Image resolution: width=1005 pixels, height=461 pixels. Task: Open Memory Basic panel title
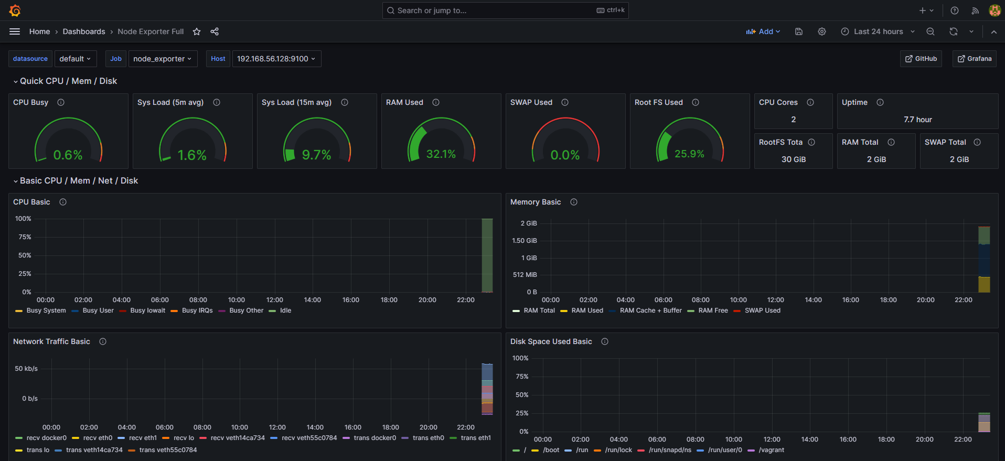536,202
